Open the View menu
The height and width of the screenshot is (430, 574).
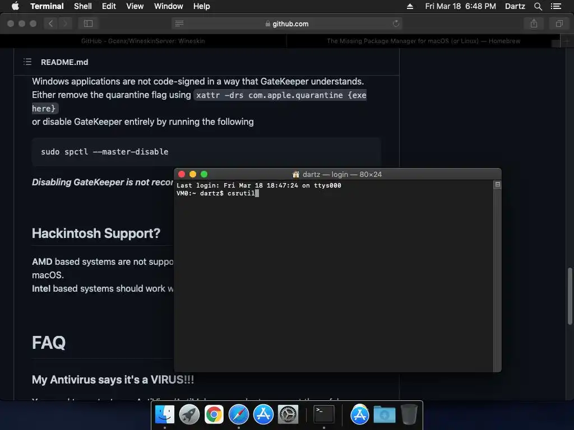(x=135, y=6)
